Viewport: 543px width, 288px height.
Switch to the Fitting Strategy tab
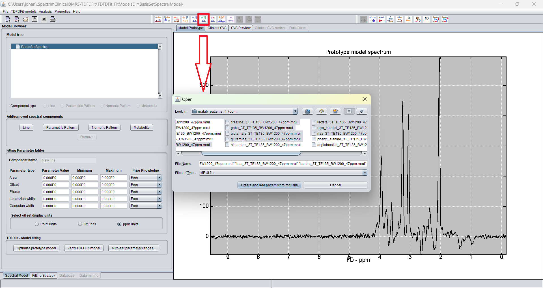(x=44, y=276)
